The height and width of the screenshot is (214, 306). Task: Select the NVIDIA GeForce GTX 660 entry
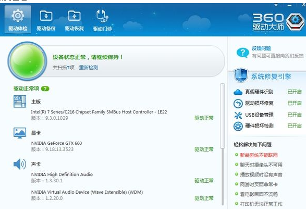point(56,143)
